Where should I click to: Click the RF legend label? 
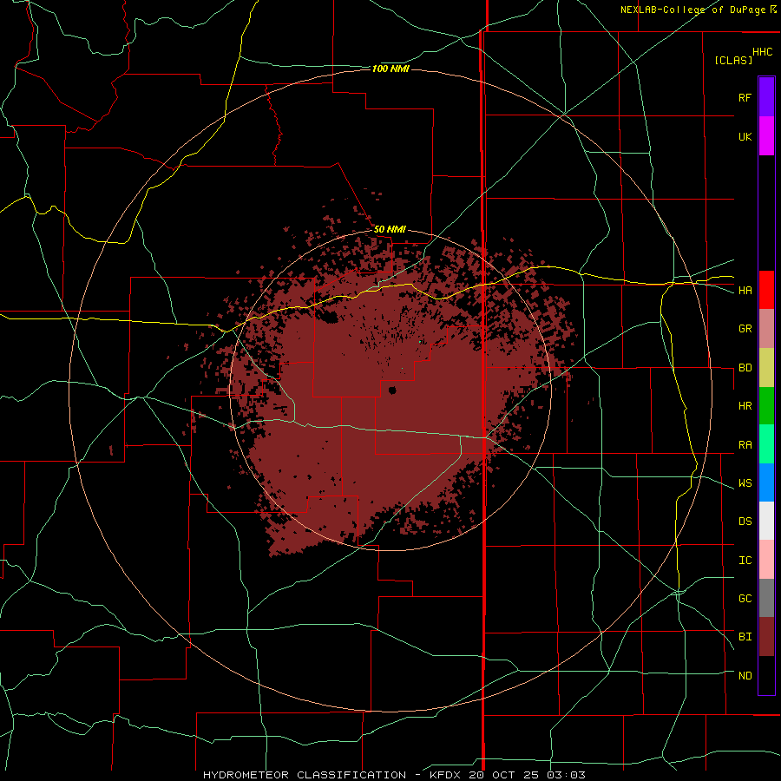[745, 97]
